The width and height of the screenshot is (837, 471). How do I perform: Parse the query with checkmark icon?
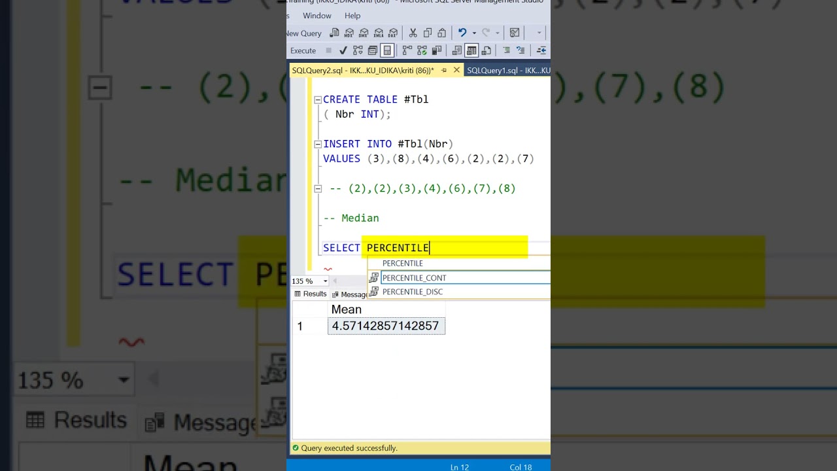(x=343, y=50)
